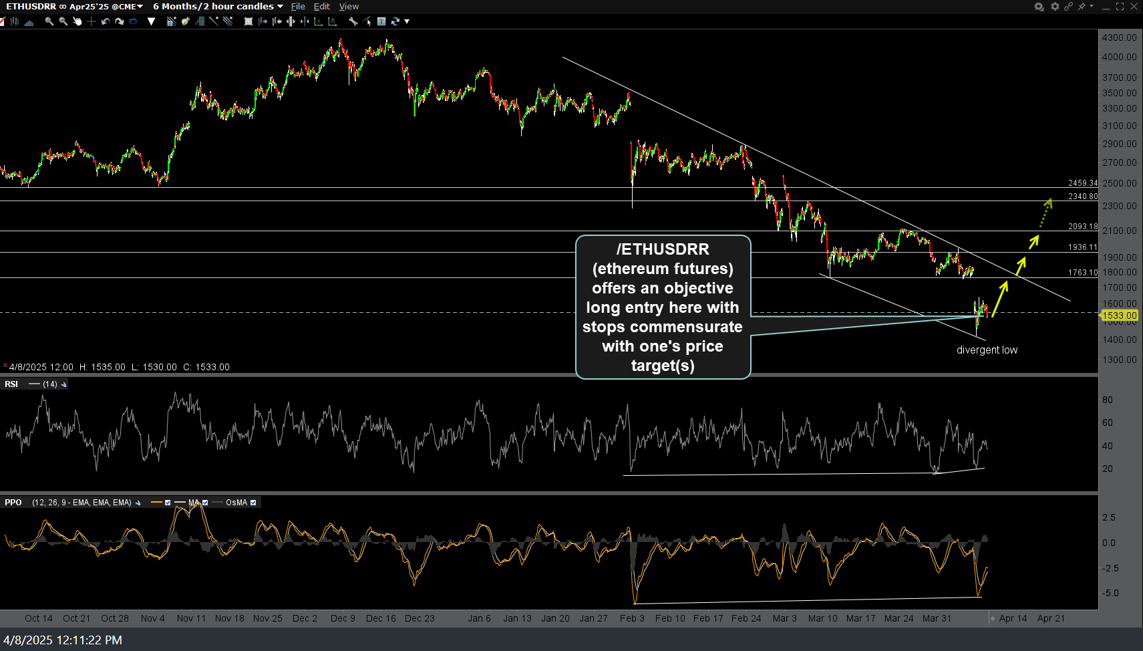The height and width of the screenshot is (651, 1143).
Task: Open the gear configuration icon
Action: pyautogui.click(x=1055, y=7)
